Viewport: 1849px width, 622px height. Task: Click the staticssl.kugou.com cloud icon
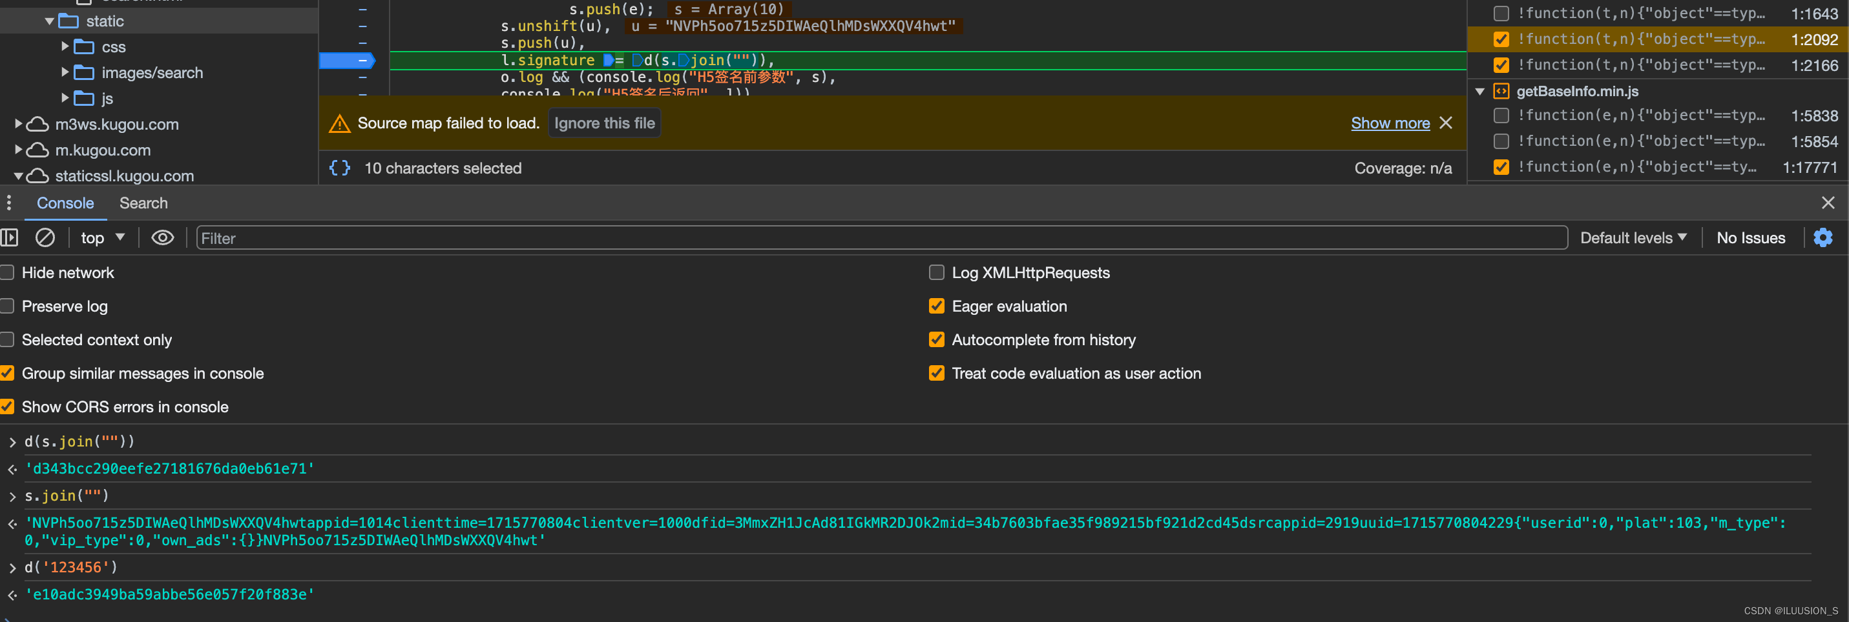[37, 176]
